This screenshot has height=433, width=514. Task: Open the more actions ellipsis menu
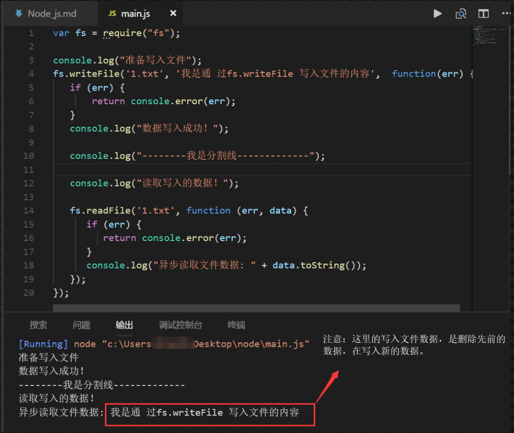click(506, 14)
